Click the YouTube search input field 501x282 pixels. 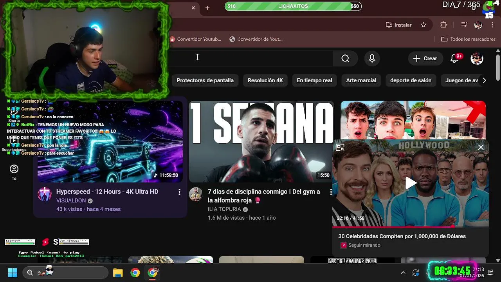pyautogui.click(x=250, y=58)
